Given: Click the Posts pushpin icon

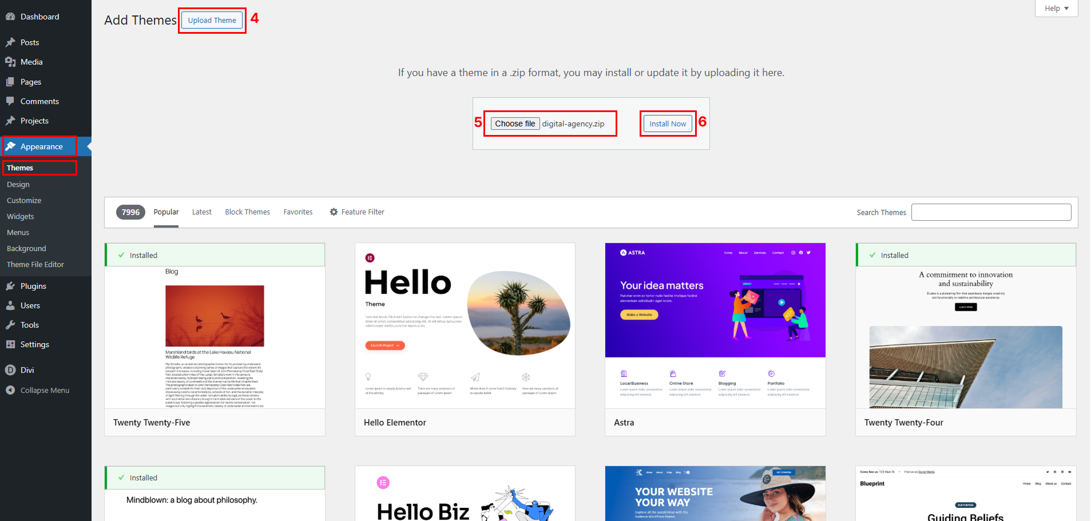Looking at the screenshot, I should [x=10, y=42].
